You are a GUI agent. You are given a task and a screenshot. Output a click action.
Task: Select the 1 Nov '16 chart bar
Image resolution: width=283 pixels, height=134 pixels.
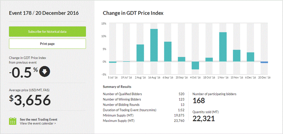coord(223,47)
